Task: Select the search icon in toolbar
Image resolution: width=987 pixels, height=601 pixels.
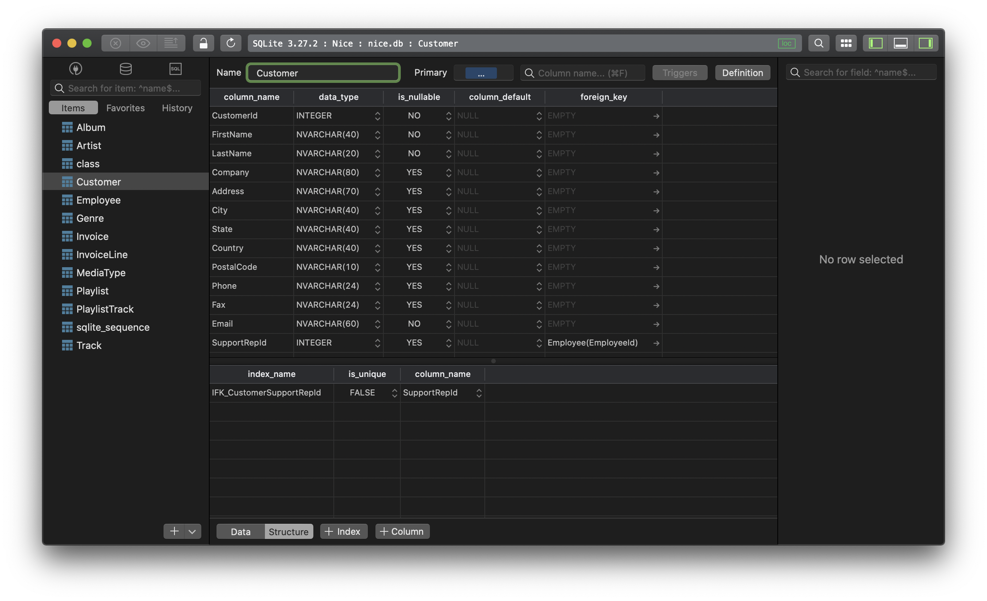Action: click(x=818, y=42)
